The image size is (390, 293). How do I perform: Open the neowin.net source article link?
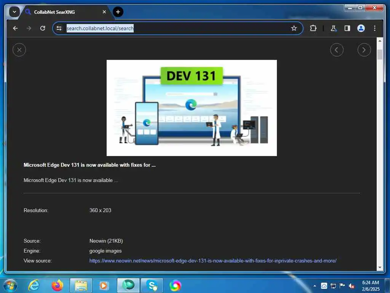click(213, 261)
